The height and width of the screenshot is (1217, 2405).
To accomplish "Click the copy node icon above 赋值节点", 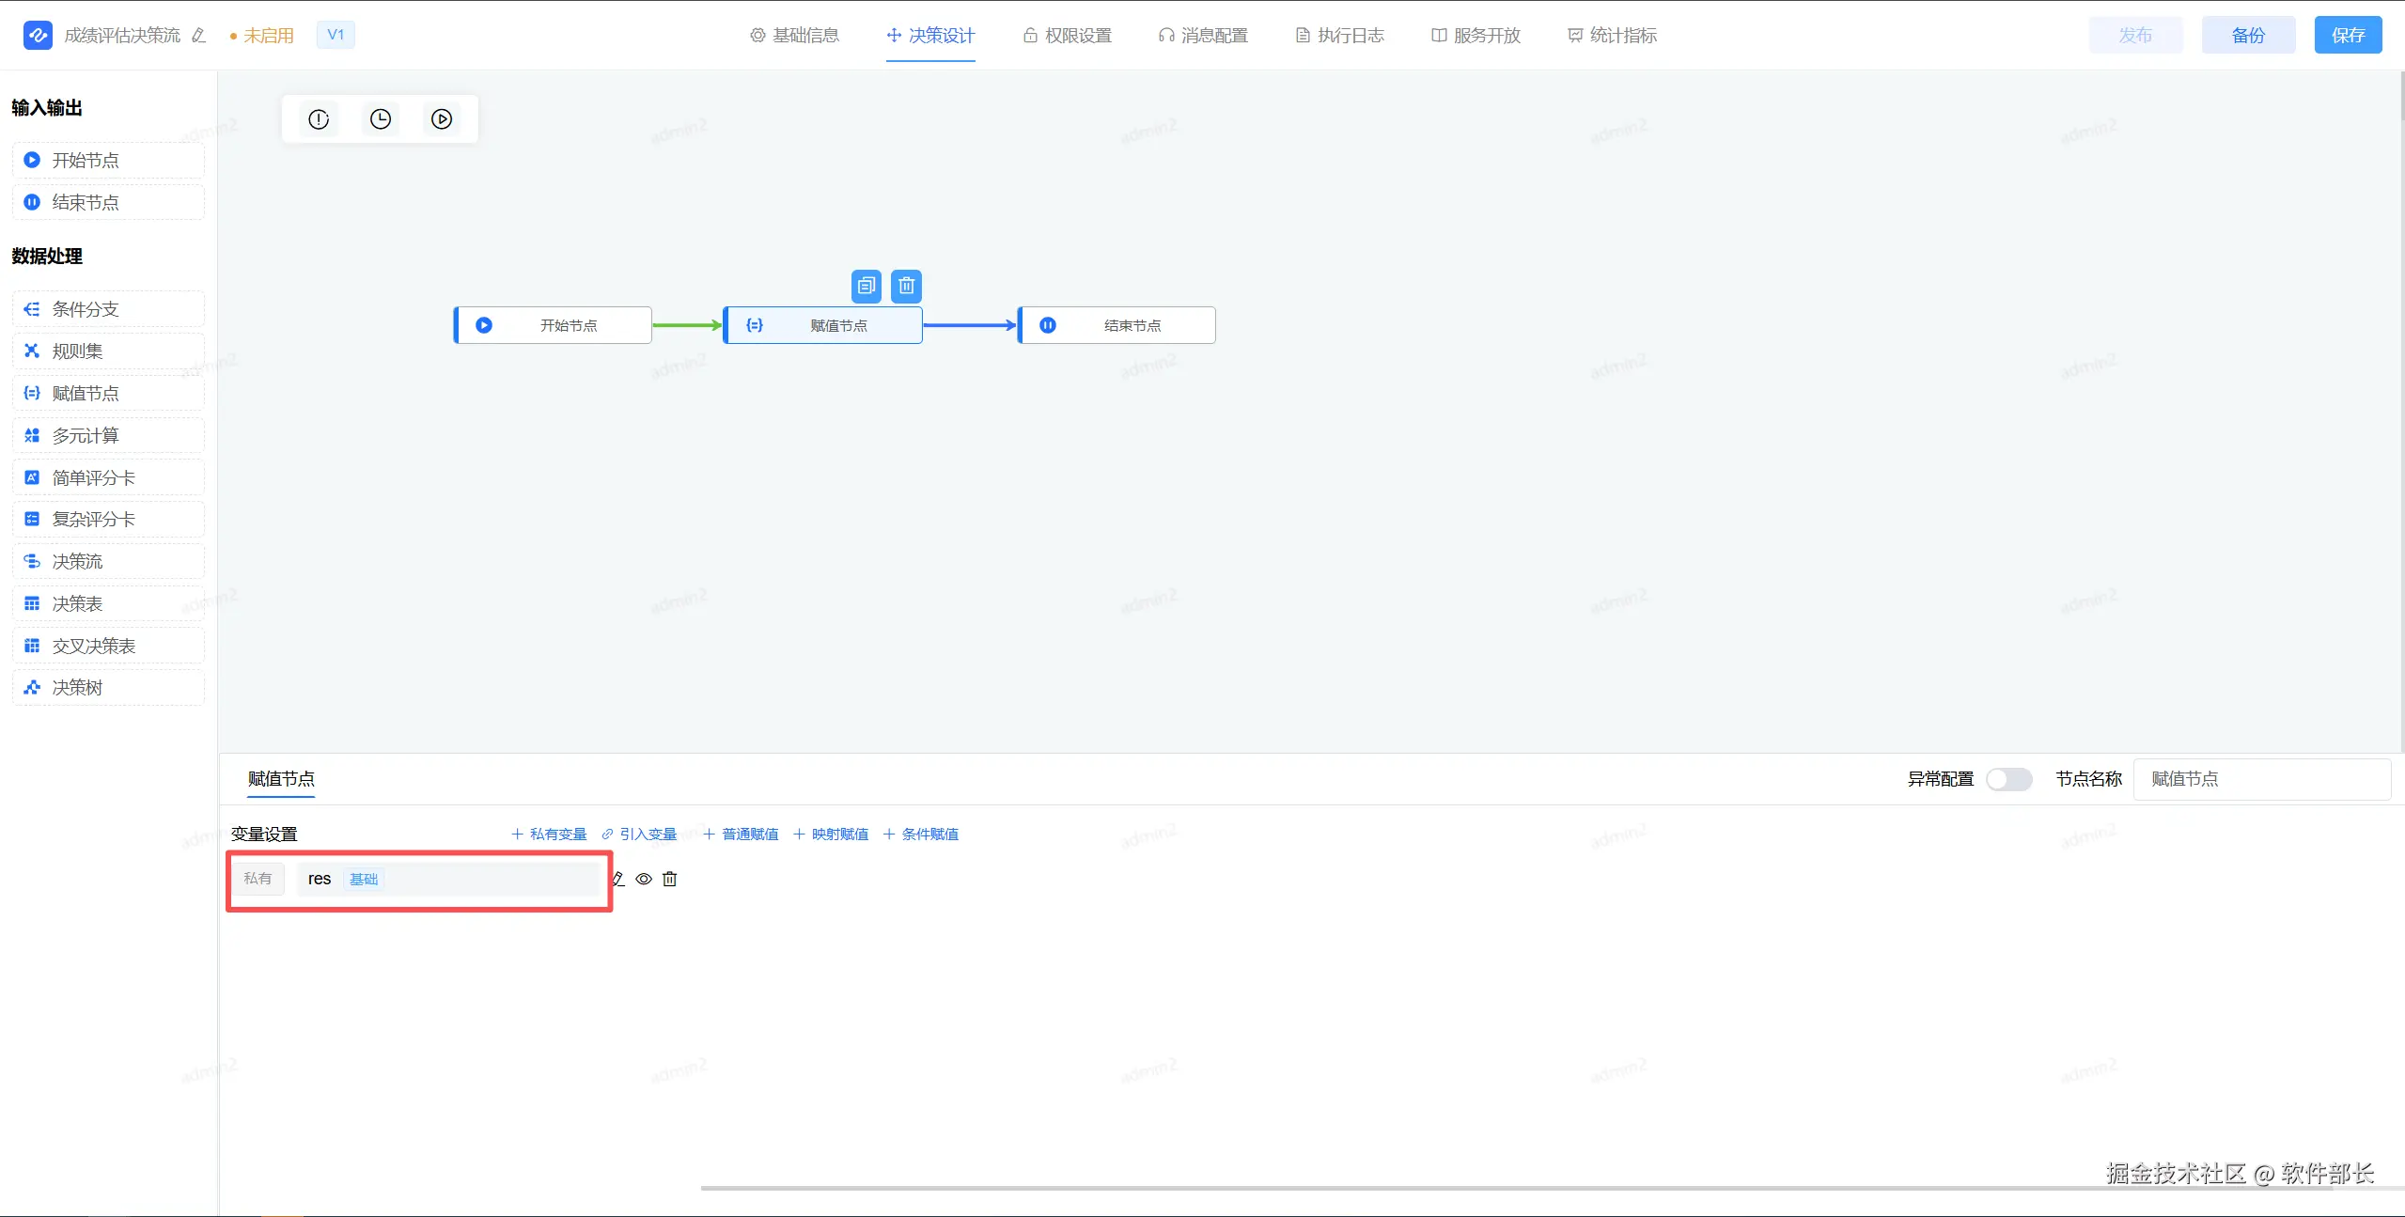I will click(866, 286).
